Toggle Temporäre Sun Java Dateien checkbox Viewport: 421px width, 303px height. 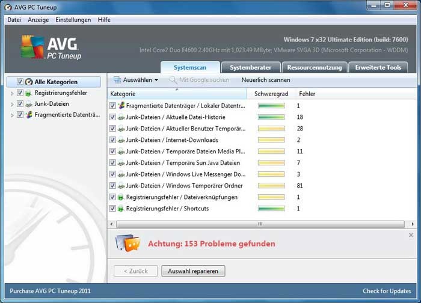112,163
